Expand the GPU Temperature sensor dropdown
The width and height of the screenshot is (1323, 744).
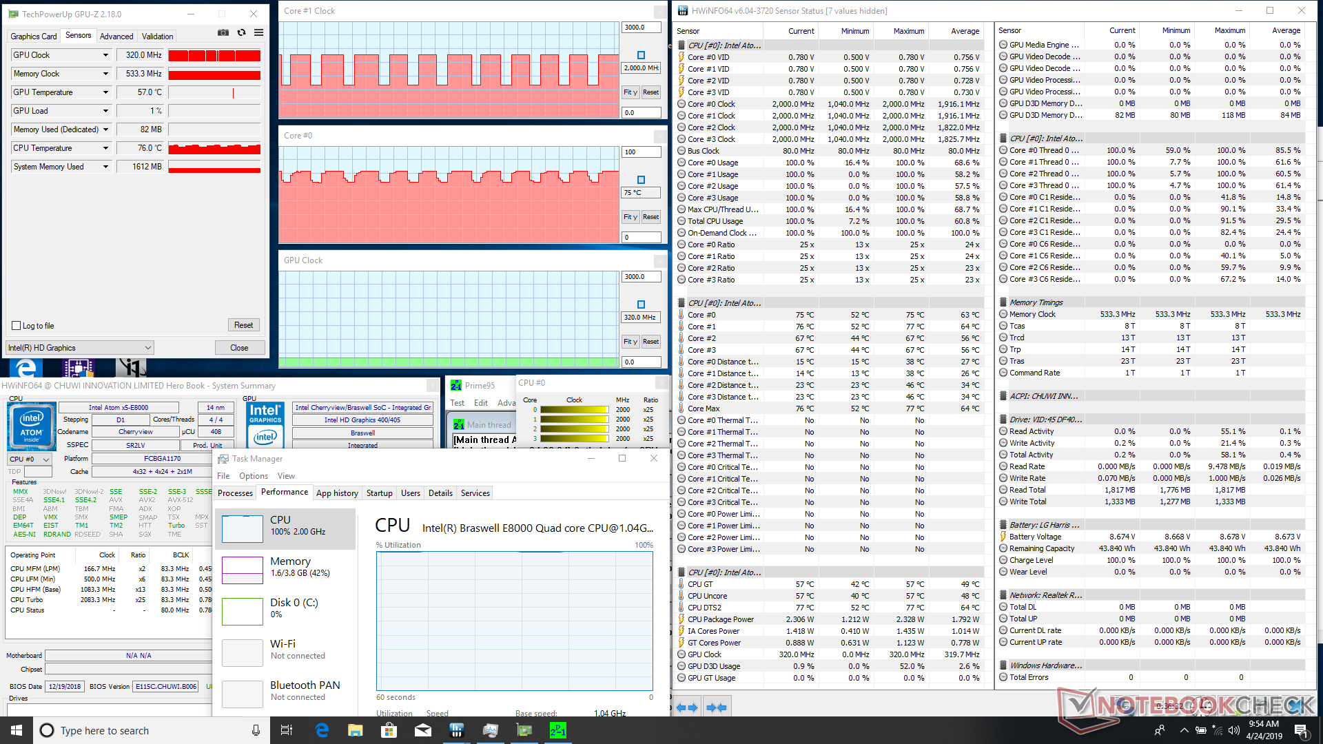[105, 92]
